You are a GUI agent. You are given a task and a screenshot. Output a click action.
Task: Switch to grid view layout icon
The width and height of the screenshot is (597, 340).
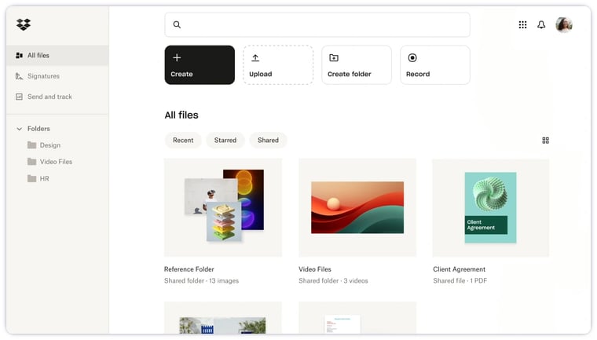(x=545, y=141)
